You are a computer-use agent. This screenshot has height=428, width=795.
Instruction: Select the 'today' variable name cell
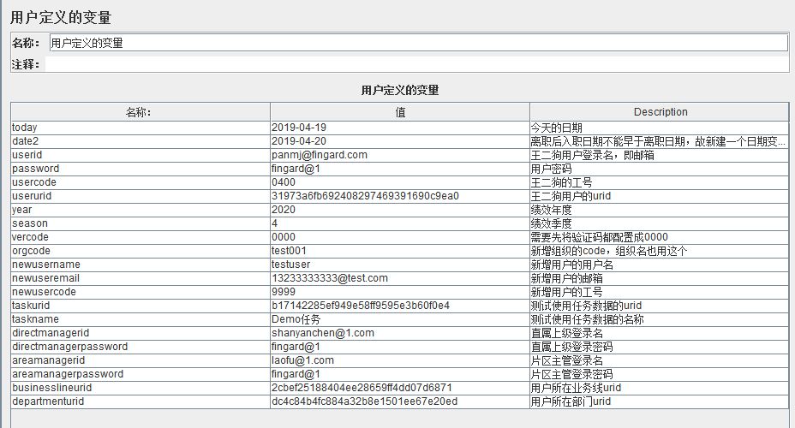tap(140, 128)
